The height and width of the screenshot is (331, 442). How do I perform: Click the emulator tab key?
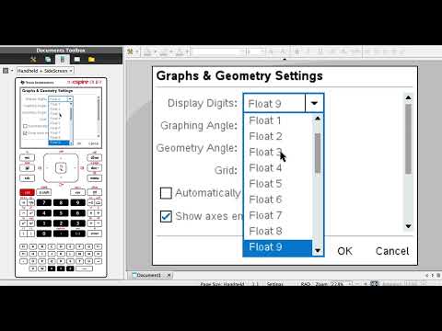coord(27,177)
